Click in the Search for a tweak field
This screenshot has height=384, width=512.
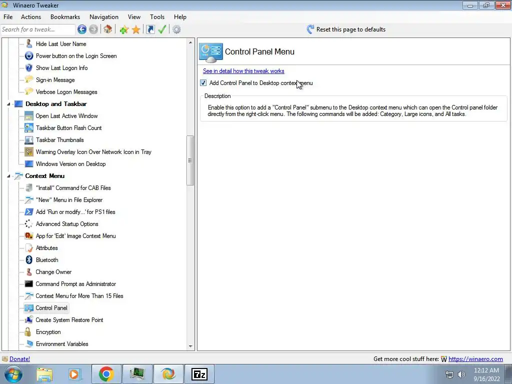tap(38, 29)
